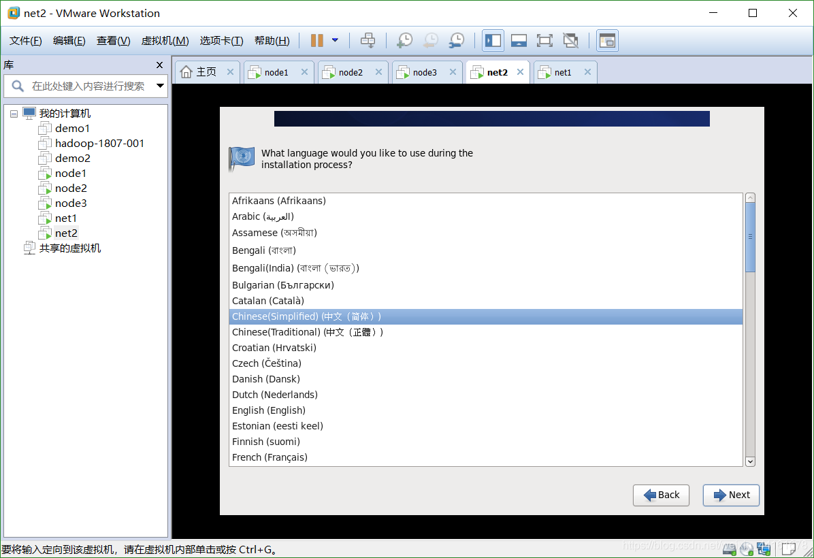Enter full screen mode icon
Viewport: 814px width, 558px height.
tap(544, 40)
